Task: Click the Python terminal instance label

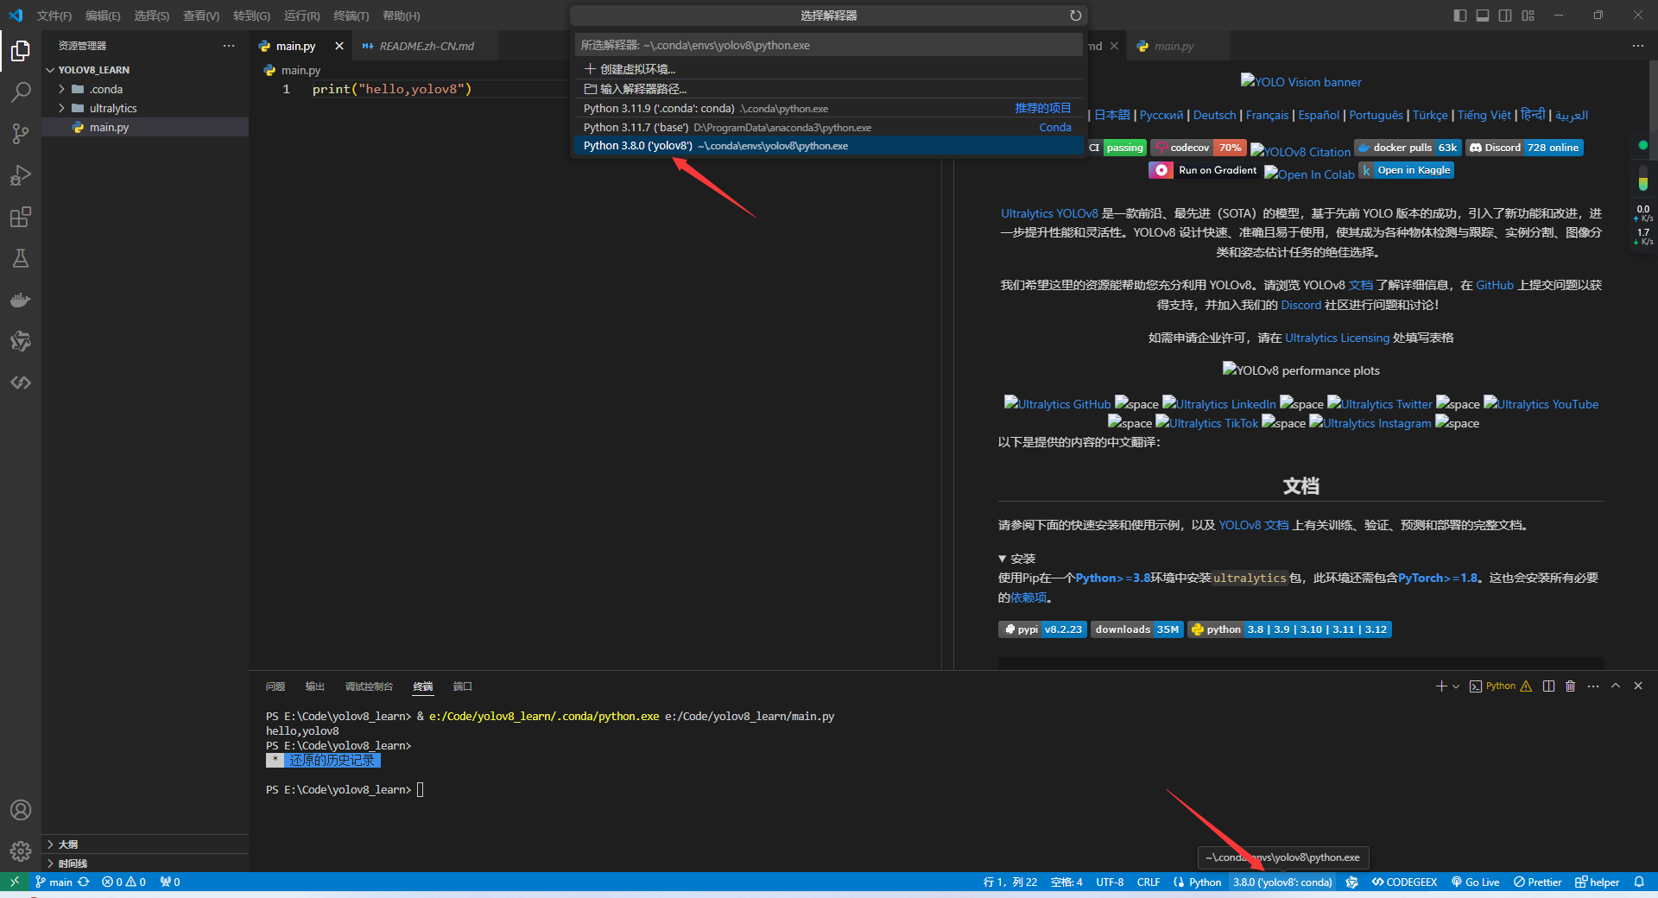Action: [1500, 686]
